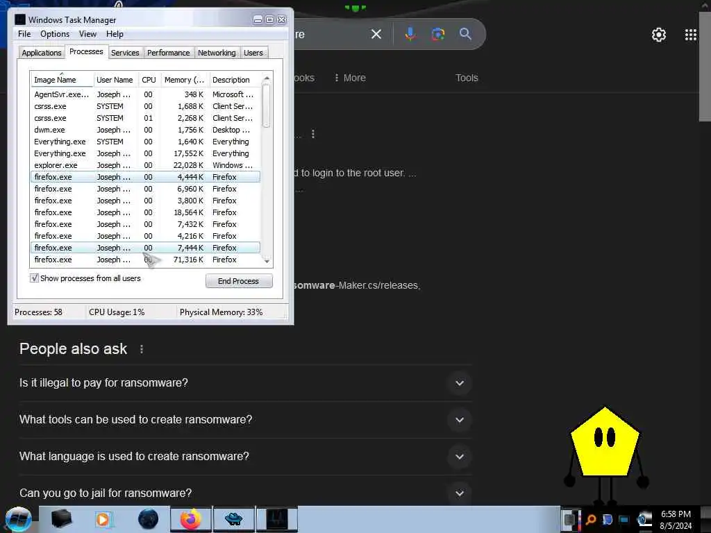Open the More search filter dropdown

tap(350, 78)
